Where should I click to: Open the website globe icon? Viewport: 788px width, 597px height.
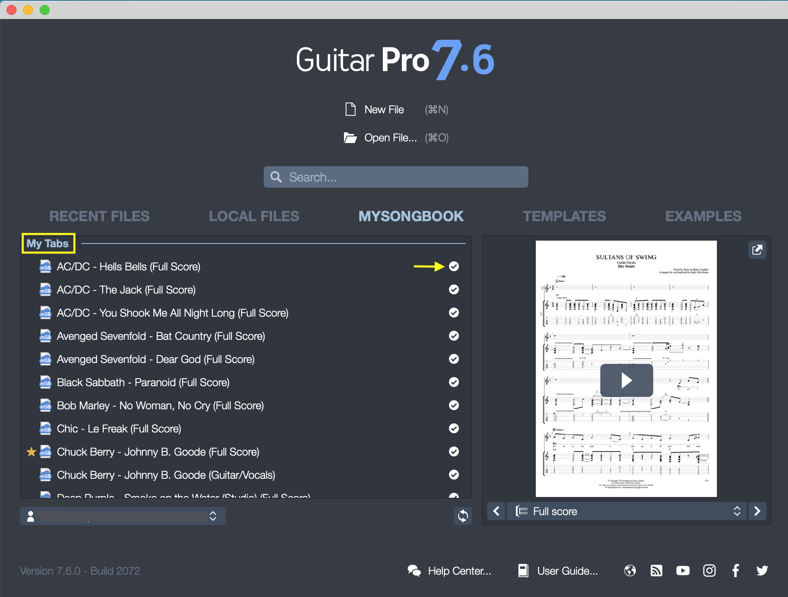[x=630, y=571]
